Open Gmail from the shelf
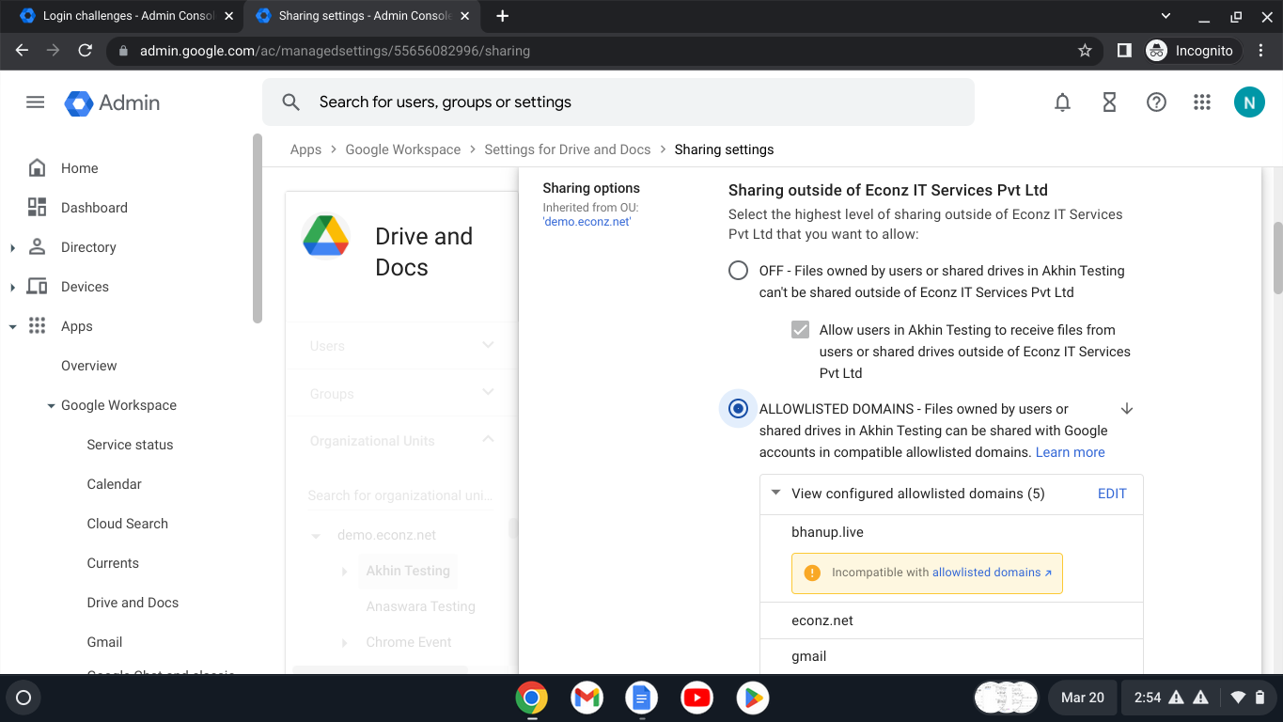Viewport: 1283px width, 722px height. (587, 698)
